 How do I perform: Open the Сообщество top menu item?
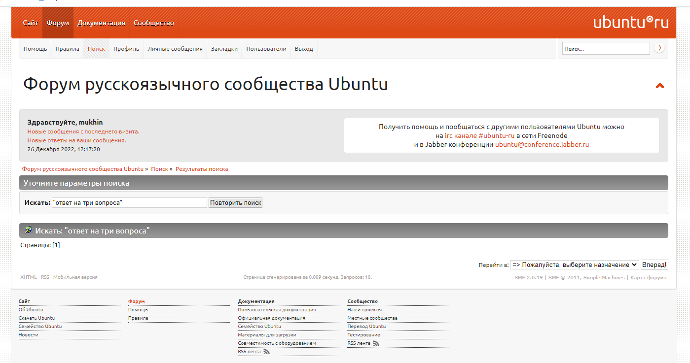coord(154,23)
